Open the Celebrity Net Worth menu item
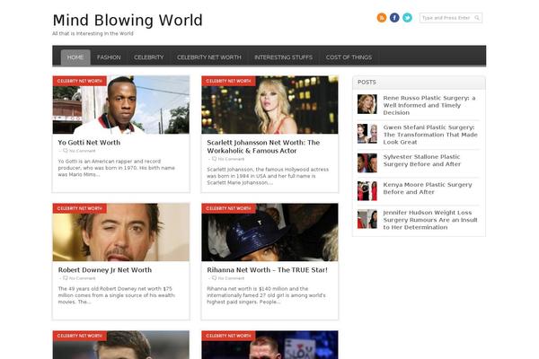Viewport: 539px width, 359px height. click(209, 57)
